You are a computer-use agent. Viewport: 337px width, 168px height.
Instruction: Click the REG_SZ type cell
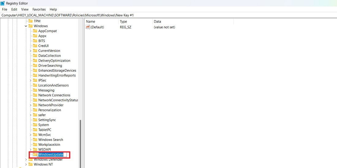[126, 27]
